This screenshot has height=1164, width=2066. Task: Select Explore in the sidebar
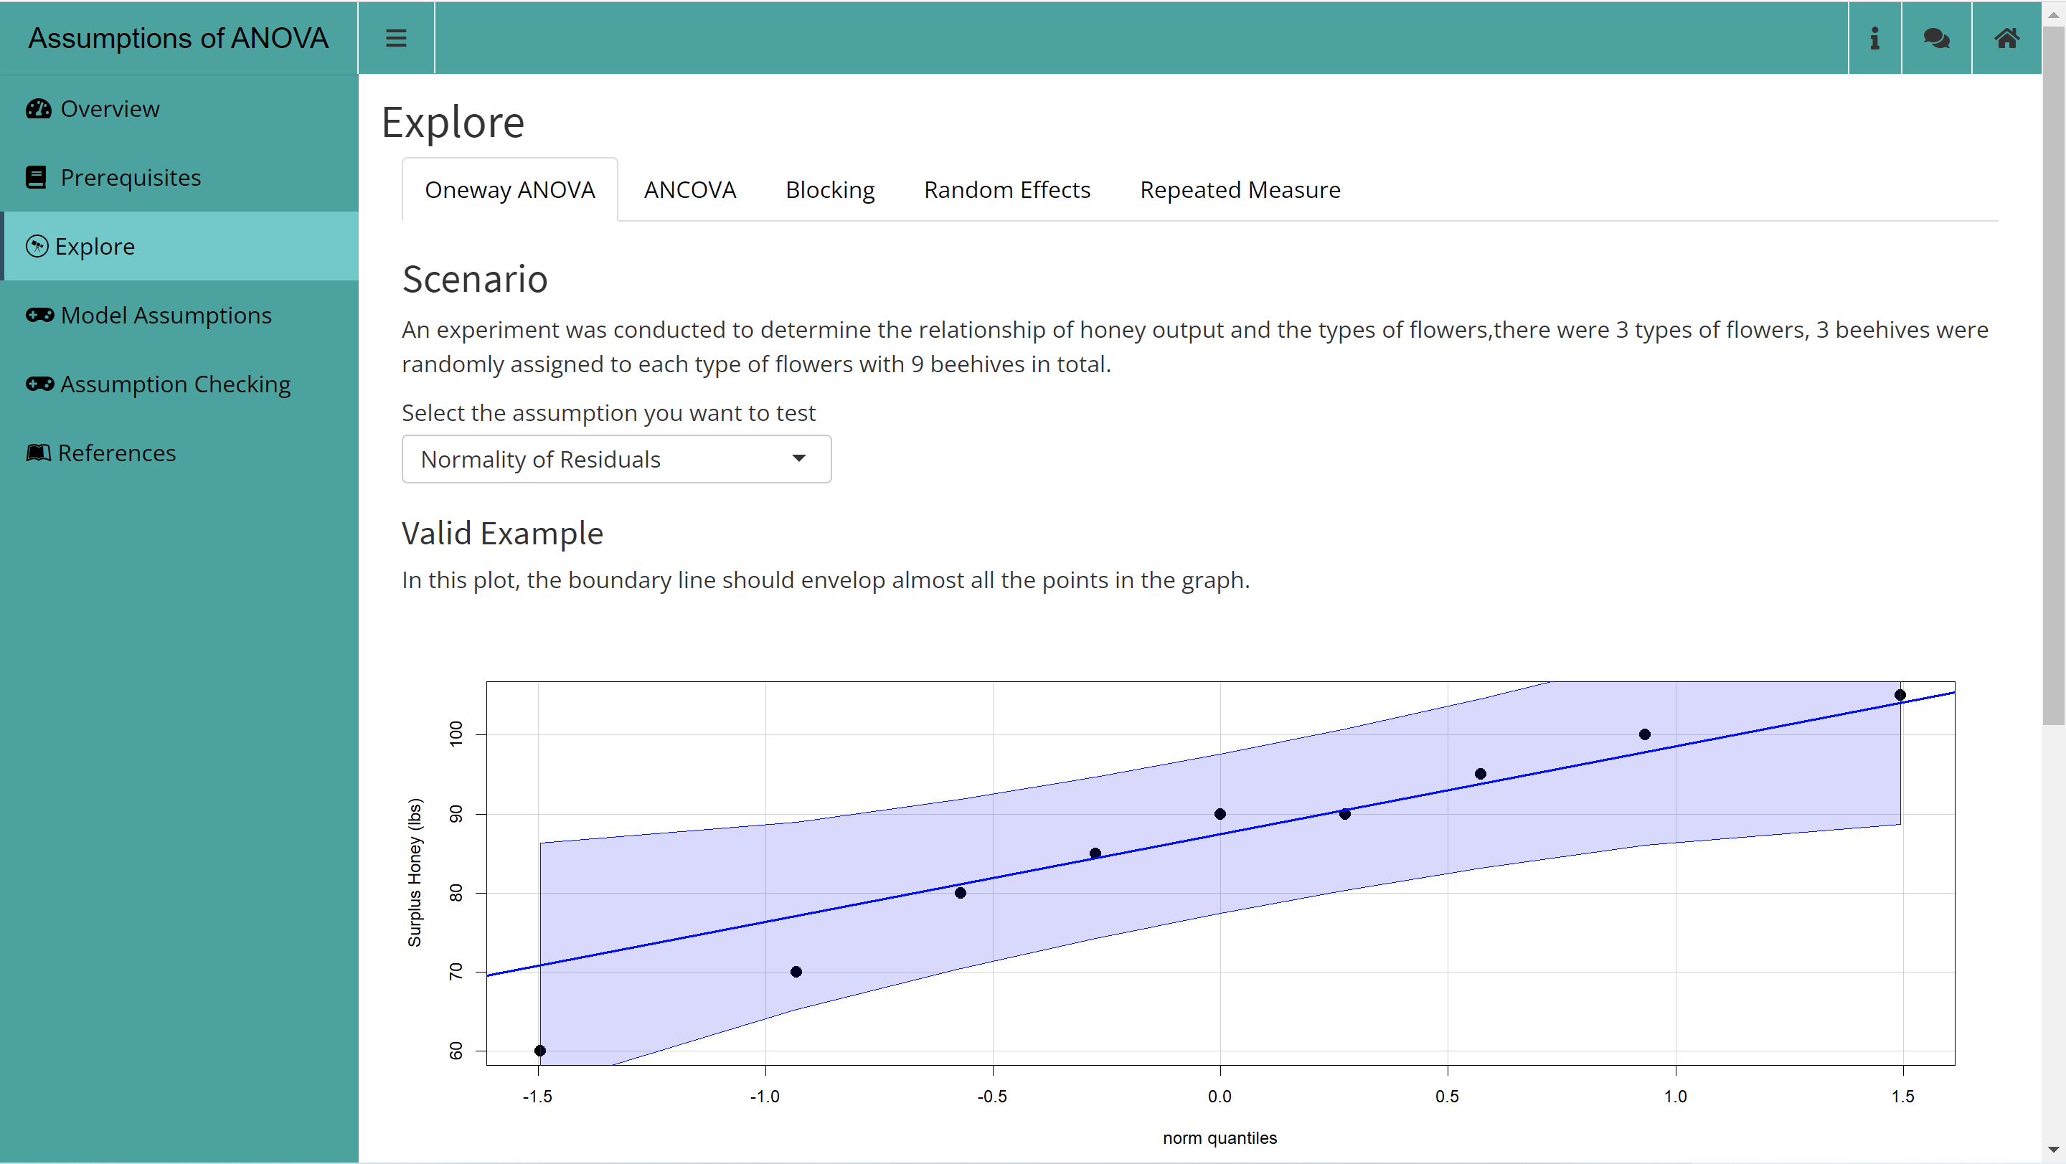point(179,246)
